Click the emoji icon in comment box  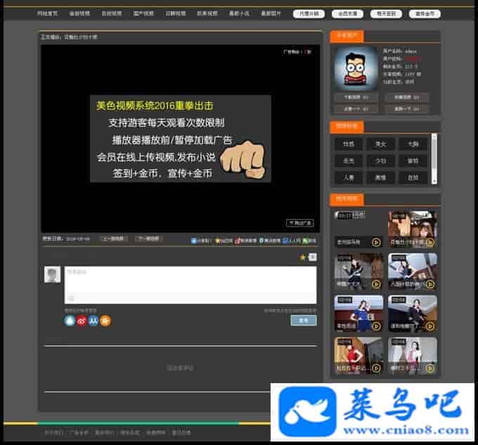point(71,298)
